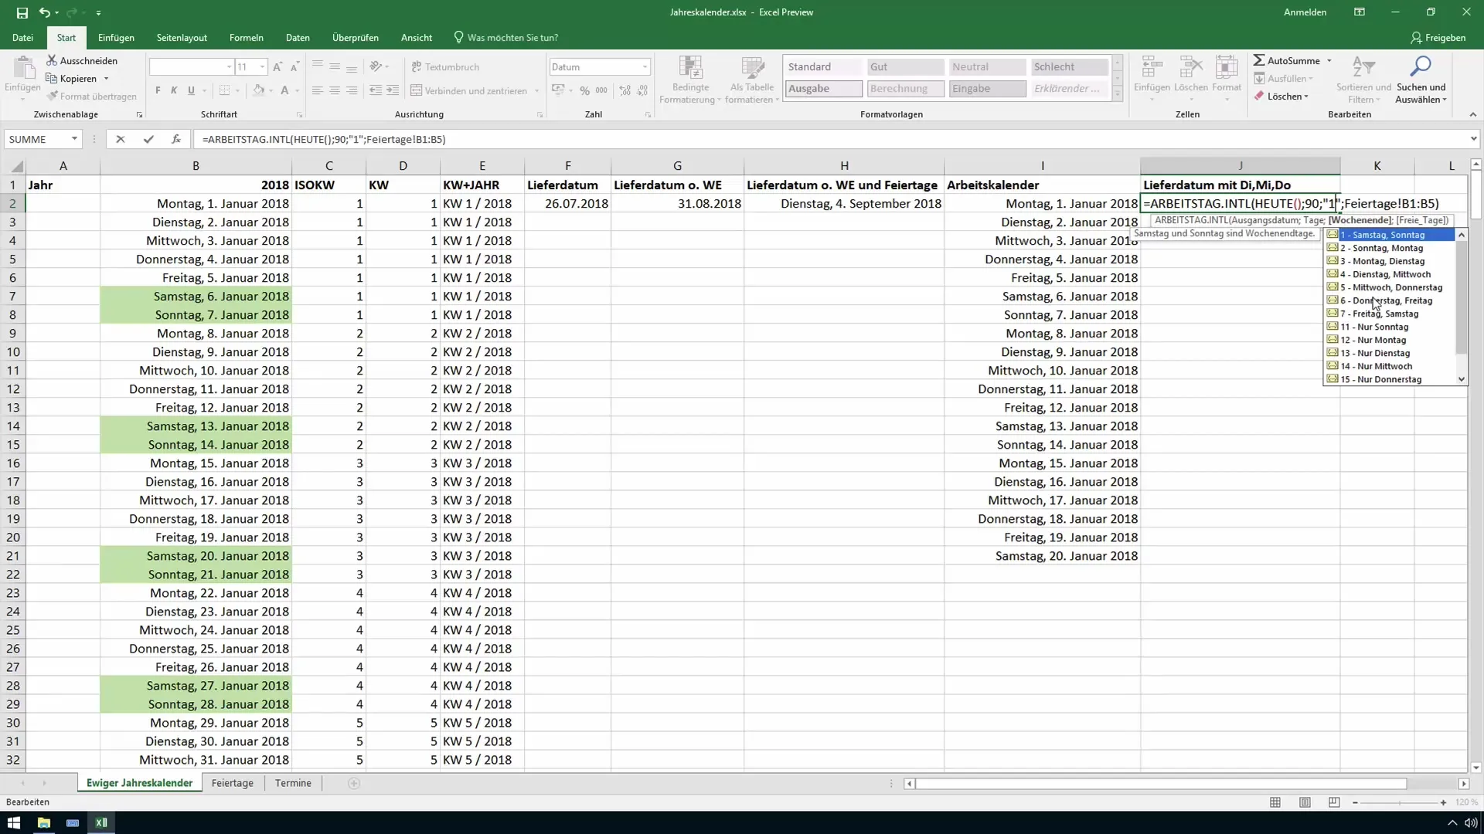Viewport: 1484px width, 834px height.
Task: Open the Einfügen ribbon tab
Action: [x=116, y=38]
